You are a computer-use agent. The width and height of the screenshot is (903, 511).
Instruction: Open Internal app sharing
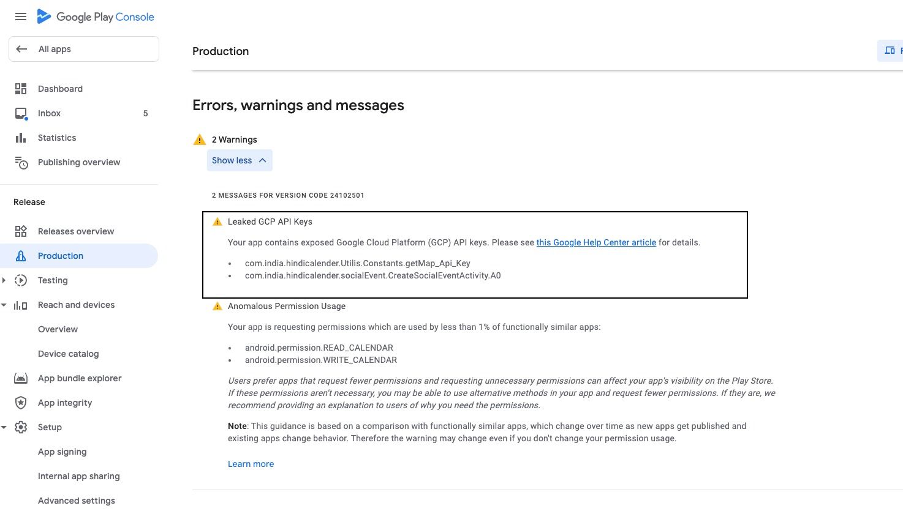[78, 476]
